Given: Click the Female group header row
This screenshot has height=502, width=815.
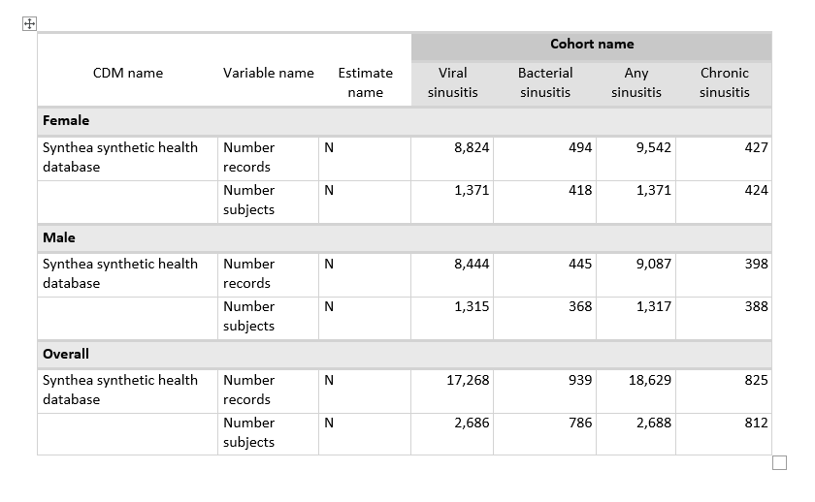Looking at the screenshot, I should point(404,121).
